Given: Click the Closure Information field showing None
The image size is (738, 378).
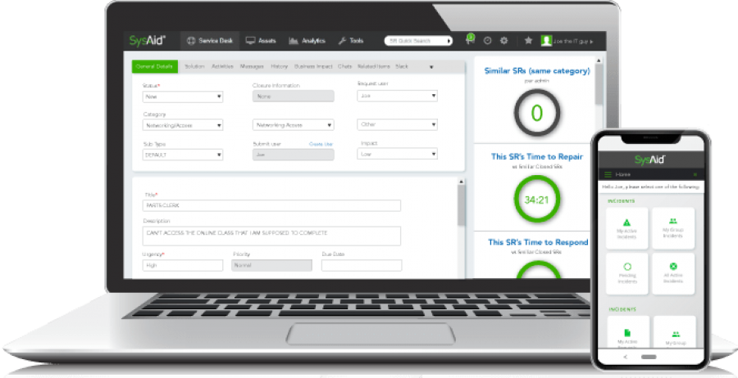Looking at the screenshot, I should point(294,97).
